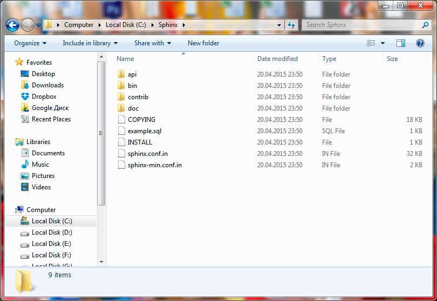Click the 32 KB size of sphinx.conf.in

[x=414, y=154]
